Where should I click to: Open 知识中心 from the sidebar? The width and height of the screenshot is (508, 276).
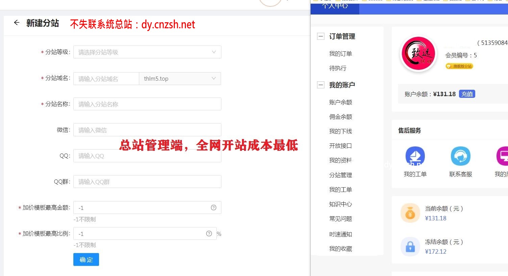coord(341,204)
